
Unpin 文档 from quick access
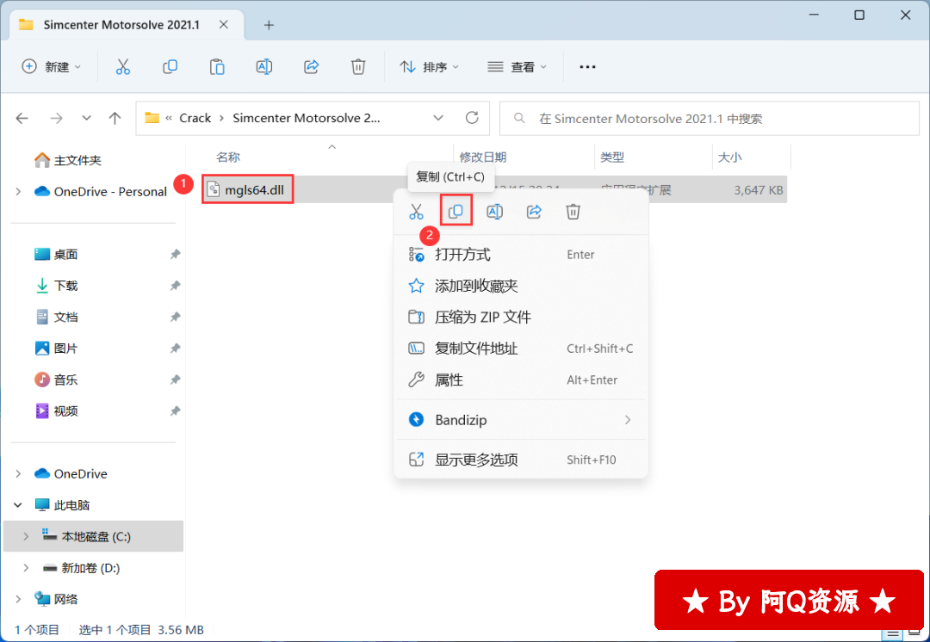tap(175, 318)
